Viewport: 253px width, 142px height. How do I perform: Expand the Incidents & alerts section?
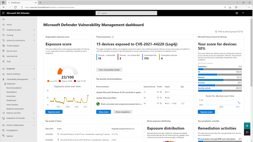tap(34, 30)
